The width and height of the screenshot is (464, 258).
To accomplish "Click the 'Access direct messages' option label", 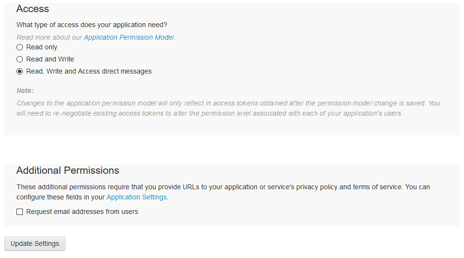I will [x=89, y=72].
